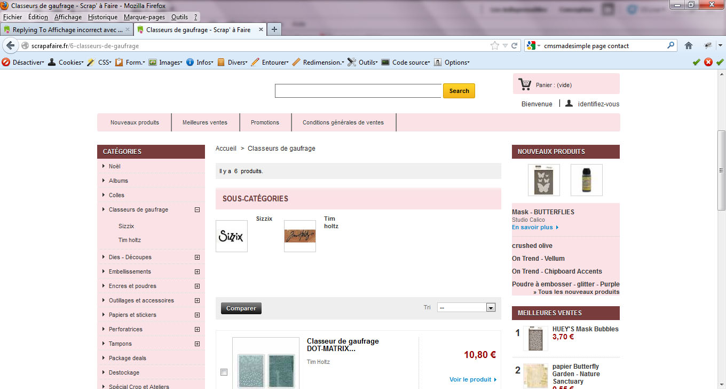726x389 pixels.
Task: Open Conditions générales de ventes
Action: coord(343,122)
